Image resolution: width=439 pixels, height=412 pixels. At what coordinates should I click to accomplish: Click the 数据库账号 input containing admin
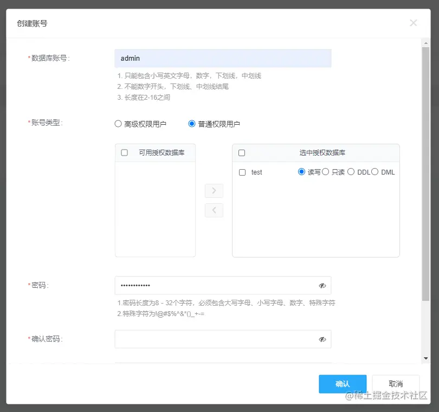(223, 58)
